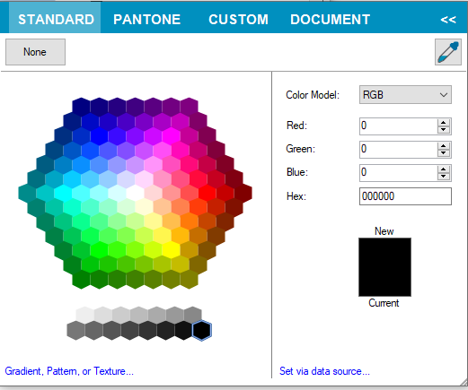Select the dark green bottom-left hexagon
The height and width of the screenshot is (390, 468).
81,279
